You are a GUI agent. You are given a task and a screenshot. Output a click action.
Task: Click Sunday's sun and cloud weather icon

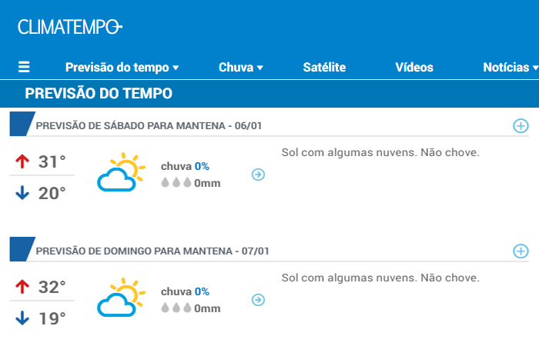coord(121,298)
